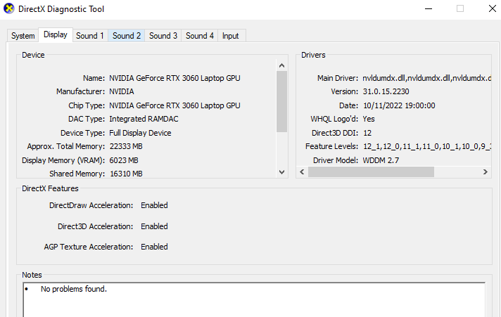Image resolution: width=501 pixels, height=317 pixels.
Task: Click the Main Driver value 'nvldumdx.dll'
Action: pos(426,78)
